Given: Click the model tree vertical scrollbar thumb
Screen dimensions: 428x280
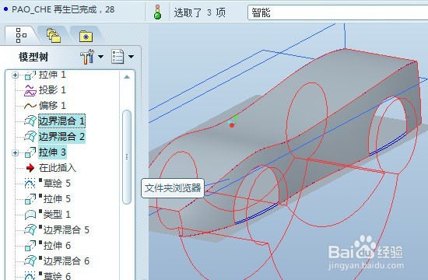Looking at the screenshot, I should pyautogui.click(x=127, y=157).
